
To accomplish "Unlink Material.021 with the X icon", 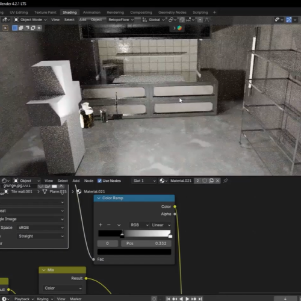I will tap(217, 181).
